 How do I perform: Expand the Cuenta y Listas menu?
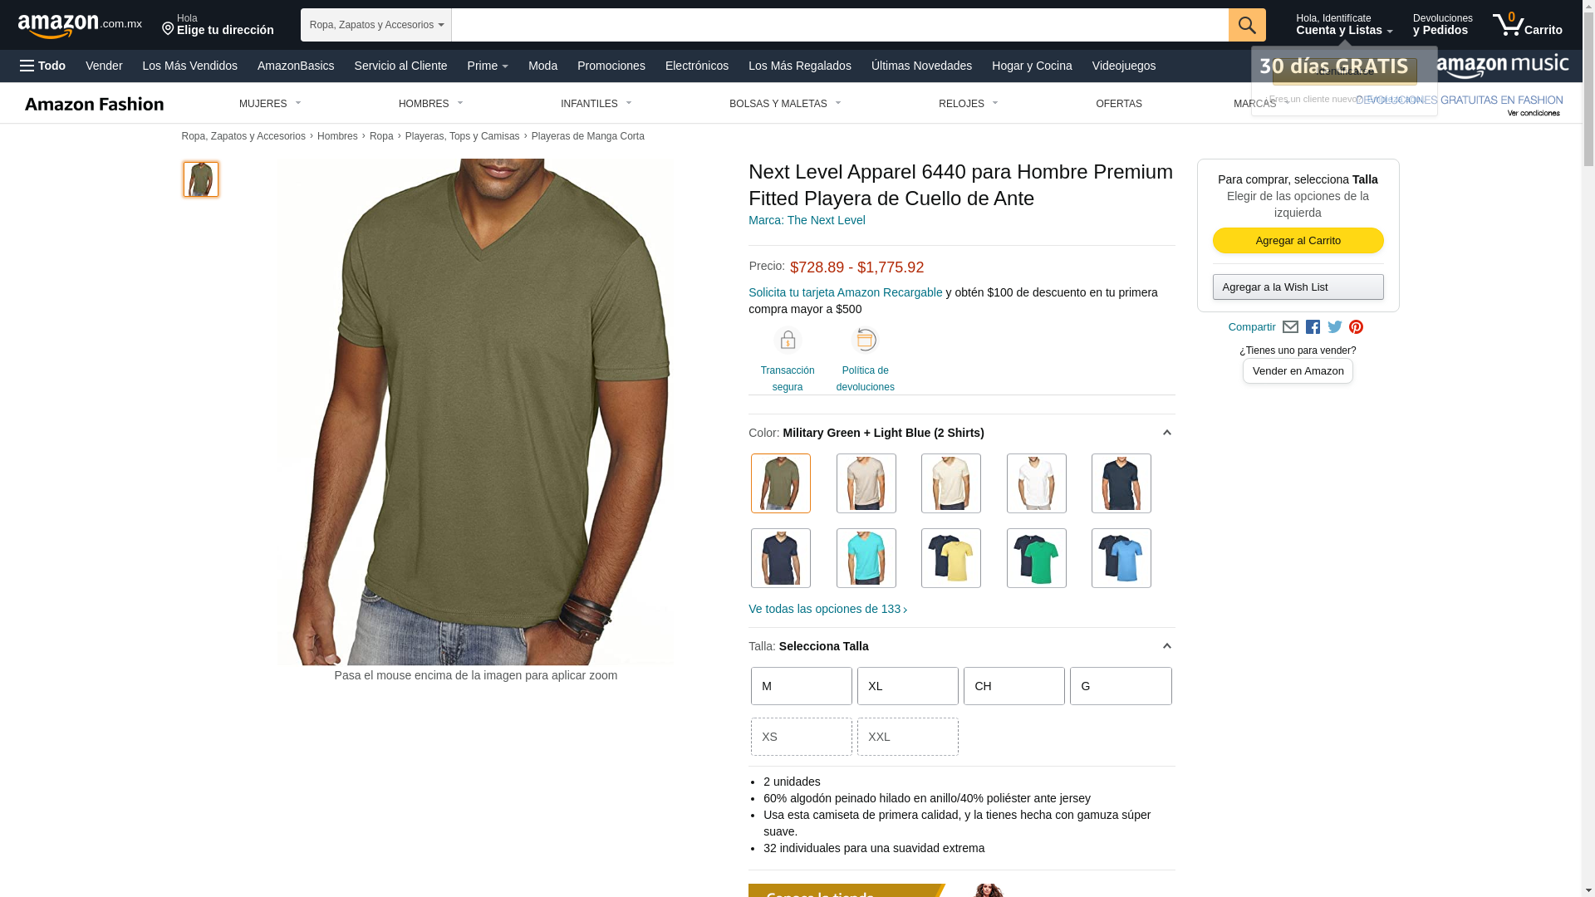[1344, 25]
